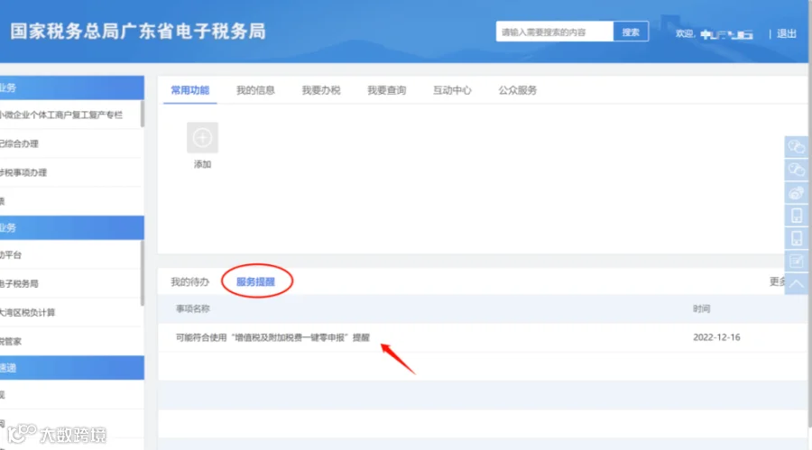This screenshot has width=812, height=450.
Task: Click the second sidebar section's scrollbar beside 电子税务局
Action: (143, 273)
